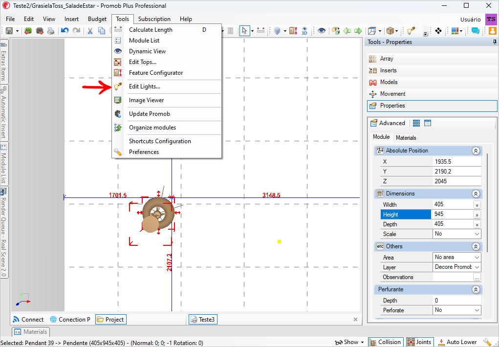
Task: Collapse the Others section
Action: [x=476, y=246]
